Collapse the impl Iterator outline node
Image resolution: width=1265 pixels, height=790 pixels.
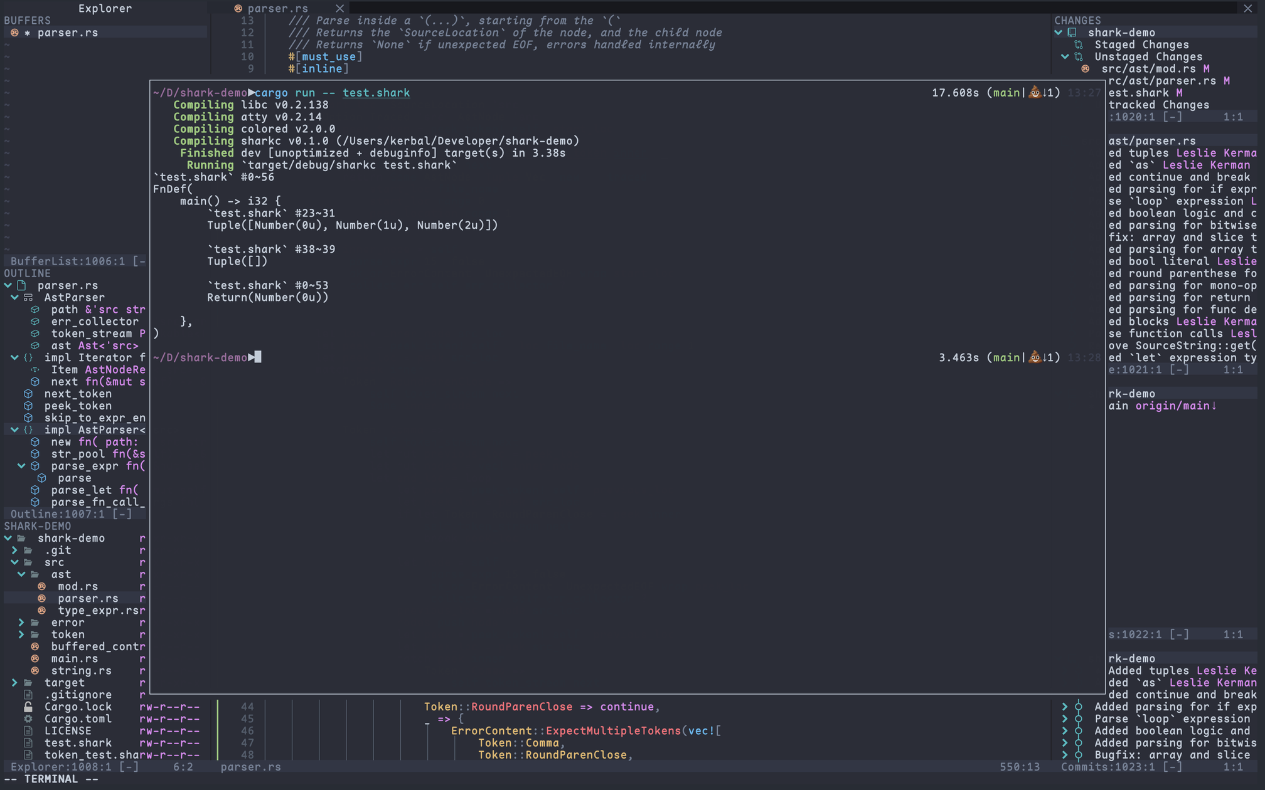click(14, 357)
